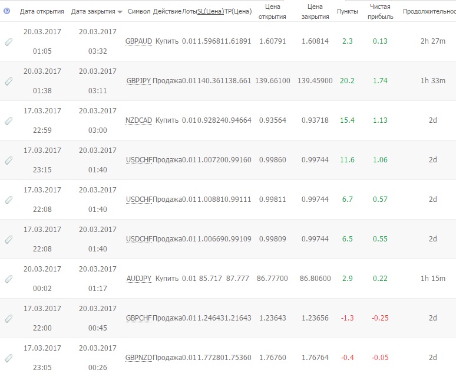Click the attachment icon in GBPJPY row
Image resolution: width=456 pixels, height=376 pixels.
pos(9,81)
